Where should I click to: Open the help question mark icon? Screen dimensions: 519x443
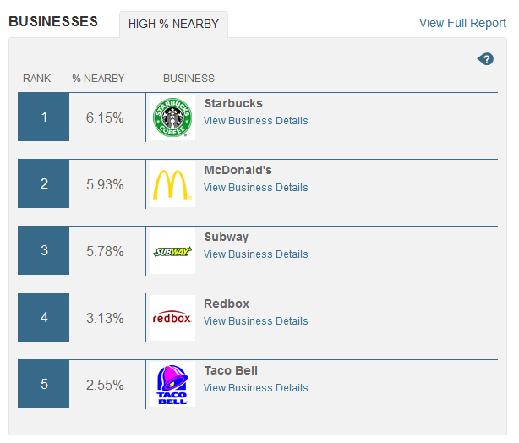485,58
